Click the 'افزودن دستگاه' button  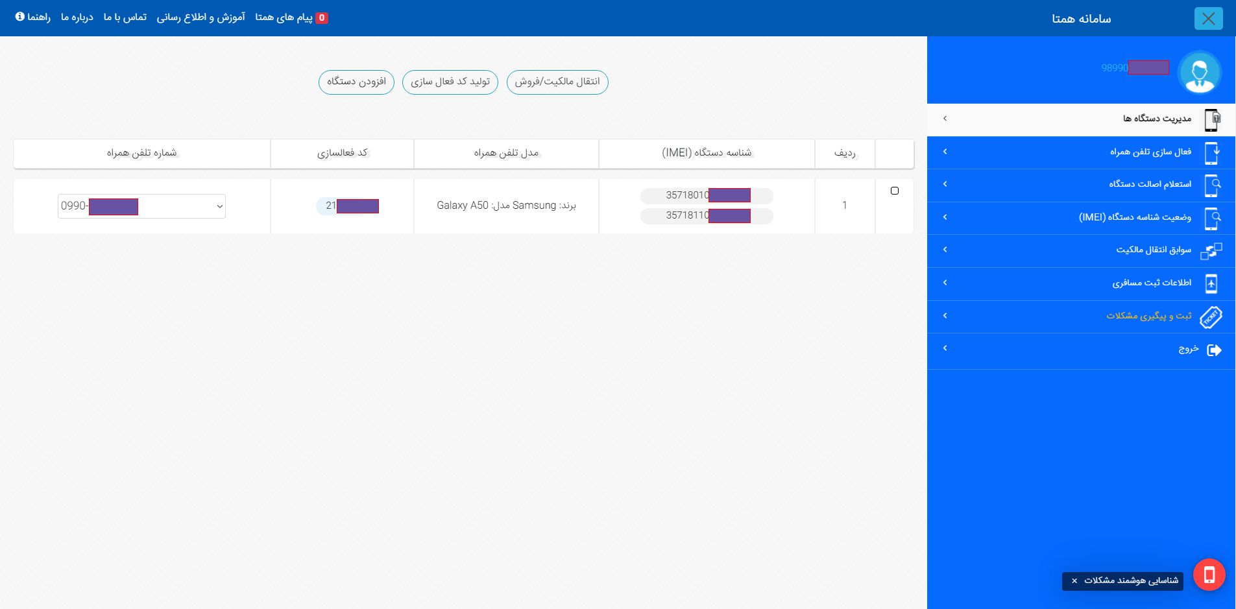tap(356, 82)
